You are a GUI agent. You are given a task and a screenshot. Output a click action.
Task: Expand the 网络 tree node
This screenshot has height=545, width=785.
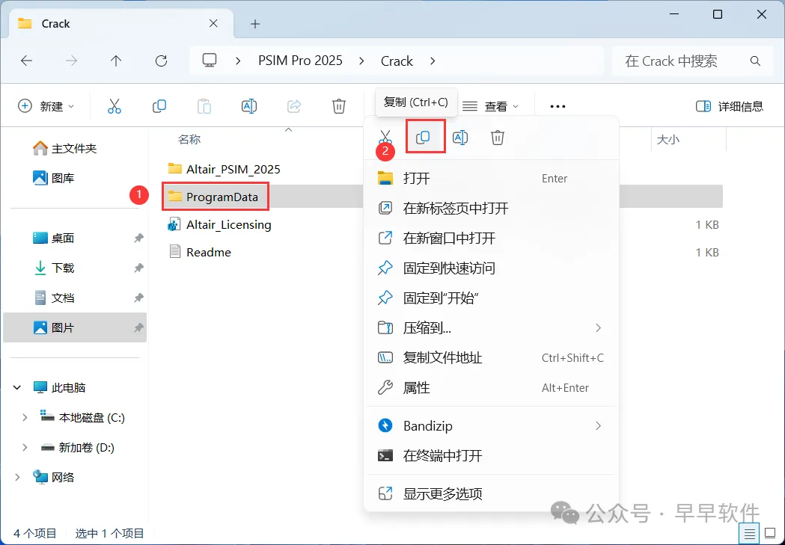17,478
